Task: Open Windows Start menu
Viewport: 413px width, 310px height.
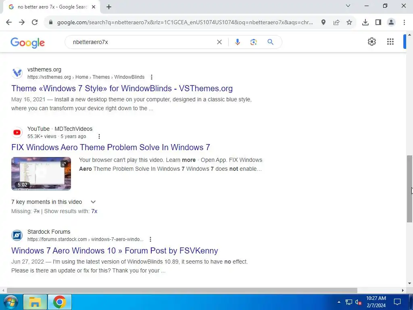Action: tap(10, 302)
